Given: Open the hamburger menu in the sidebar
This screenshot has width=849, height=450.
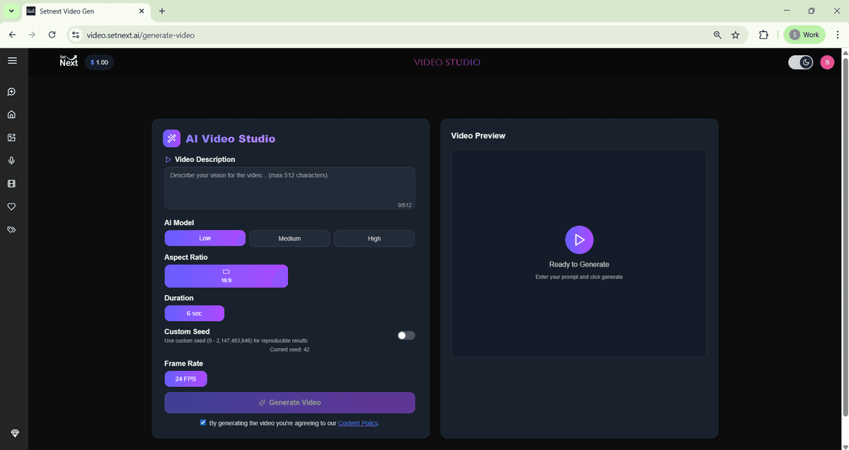Looking at the screenshot, I should (12, 61).
